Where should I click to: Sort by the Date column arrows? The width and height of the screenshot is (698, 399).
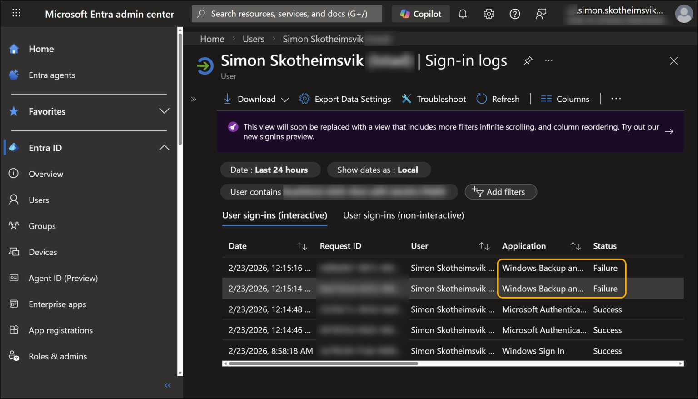click(x=302, y=246)
